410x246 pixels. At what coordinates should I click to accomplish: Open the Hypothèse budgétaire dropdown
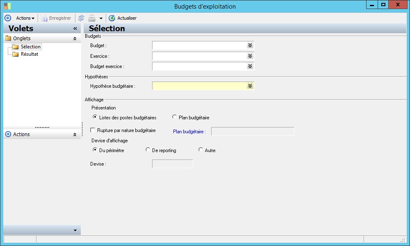(250, 86)
